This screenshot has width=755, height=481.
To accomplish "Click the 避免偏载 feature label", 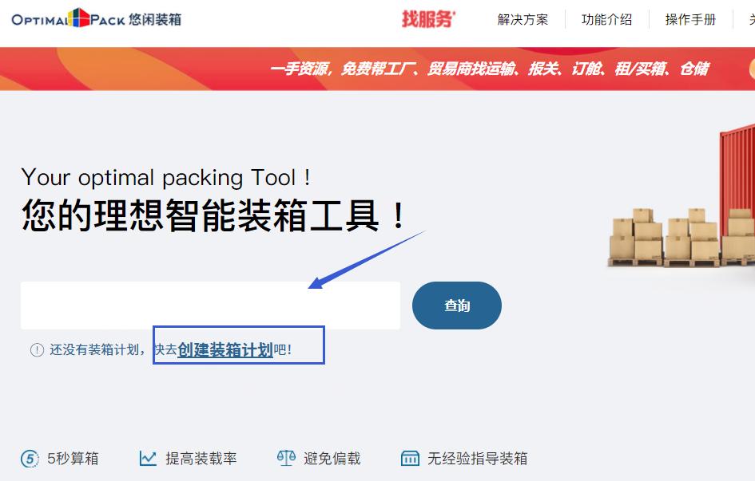I will 332,459.
